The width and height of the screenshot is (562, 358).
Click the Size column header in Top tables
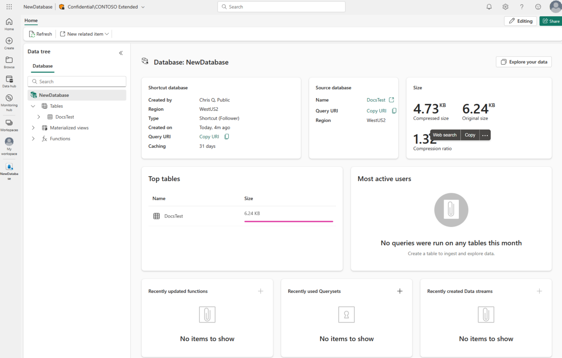tap(249, 198)
